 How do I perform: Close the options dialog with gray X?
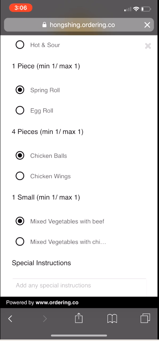coord(148,46)
